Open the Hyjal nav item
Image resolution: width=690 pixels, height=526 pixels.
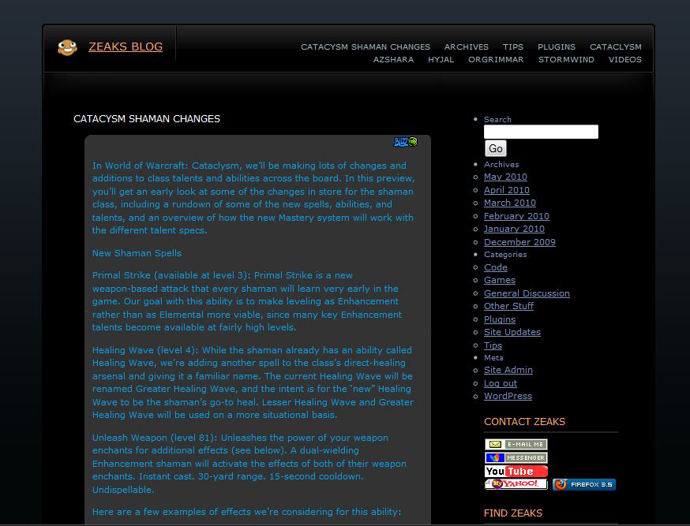click(441, 59)
